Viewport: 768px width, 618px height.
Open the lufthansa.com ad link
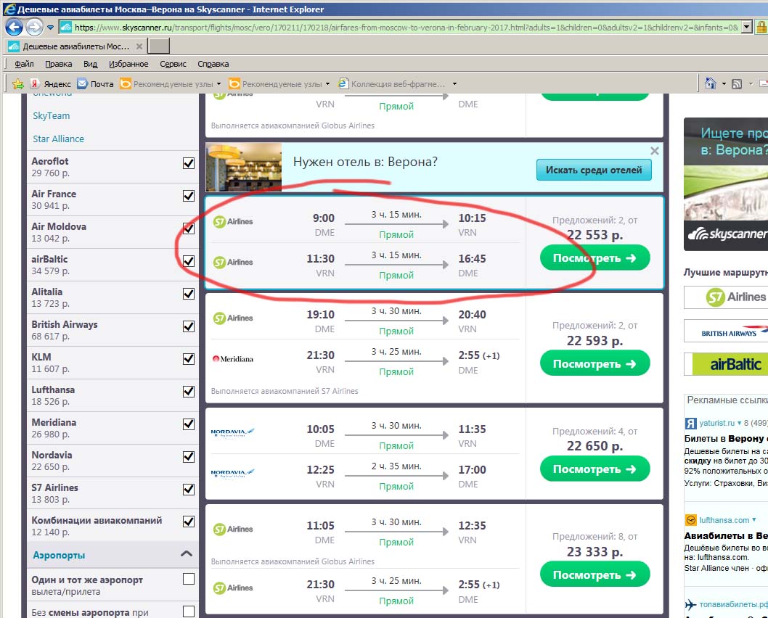click(724, 520)
